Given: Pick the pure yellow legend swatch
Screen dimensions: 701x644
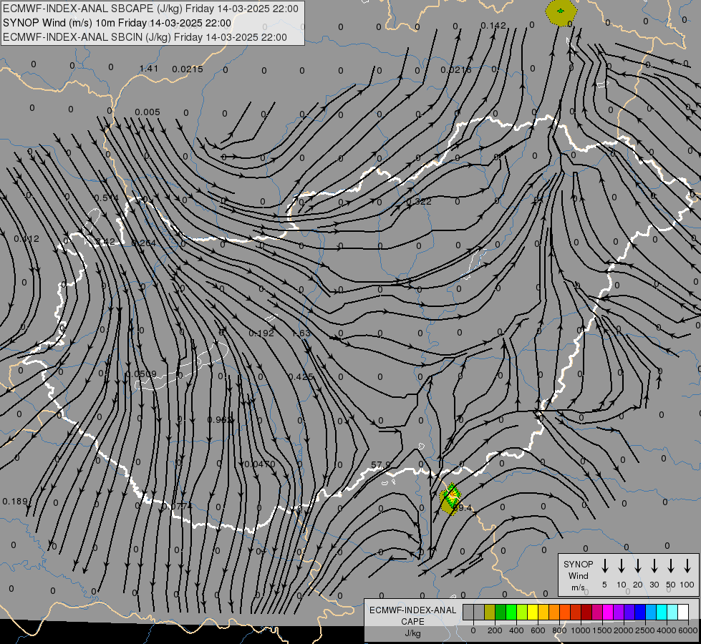Looking at the screenshot, I should coord(533,613).
